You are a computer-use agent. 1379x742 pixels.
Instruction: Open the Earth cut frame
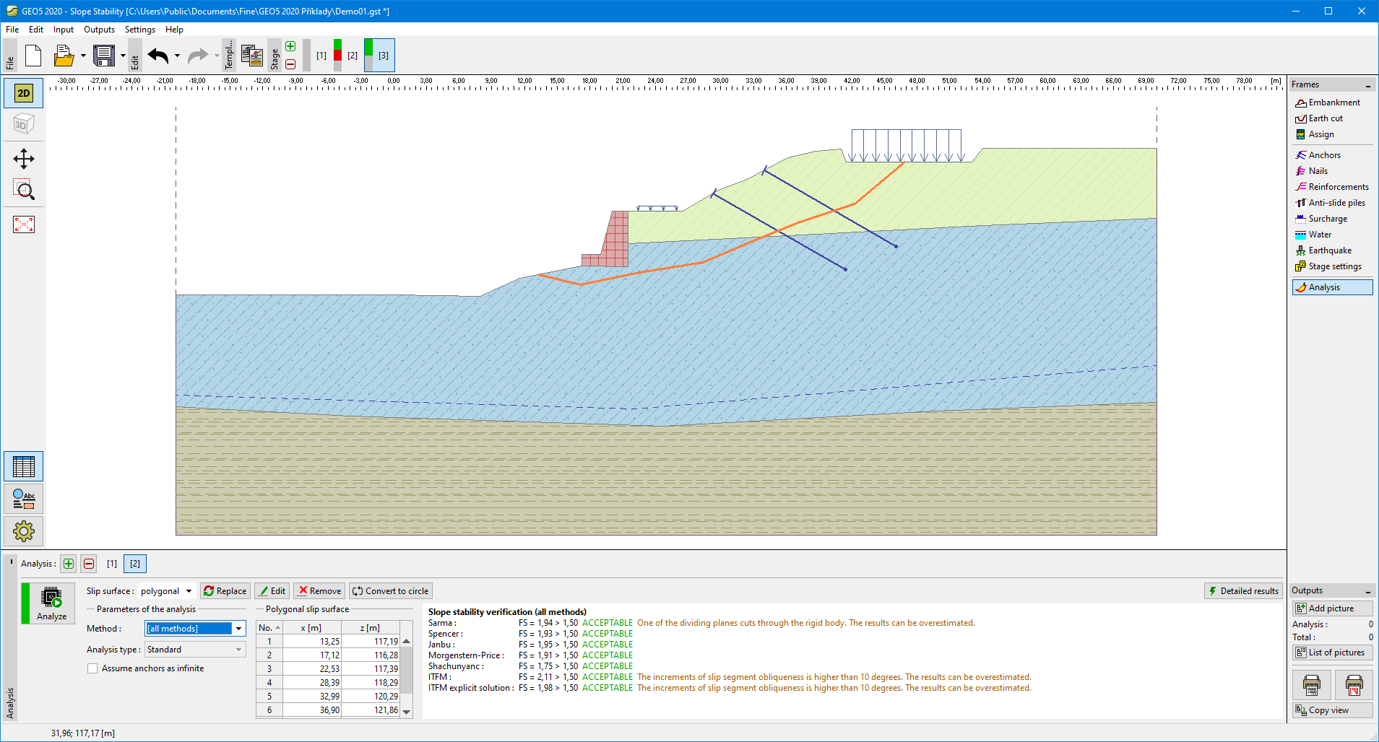click(x=1332, y=118)
